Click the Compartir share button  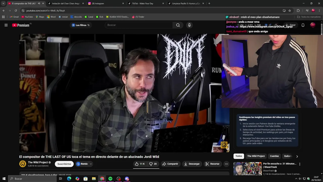(x=170, y=164)
